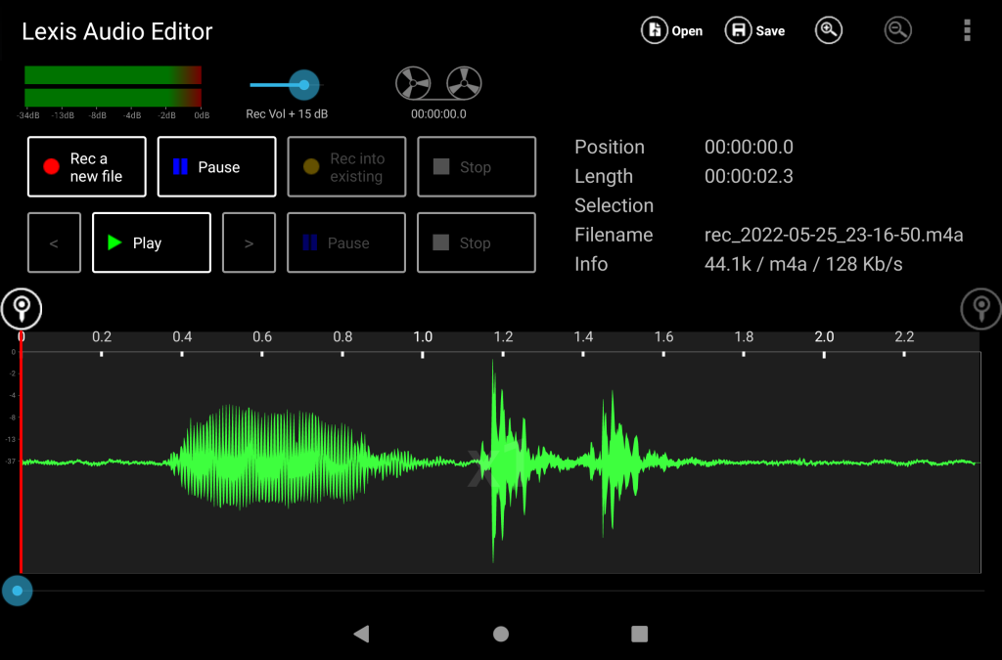Click the Position value 00:00:00.0
The image size is (1002, 660).
[x=749, y=147]
